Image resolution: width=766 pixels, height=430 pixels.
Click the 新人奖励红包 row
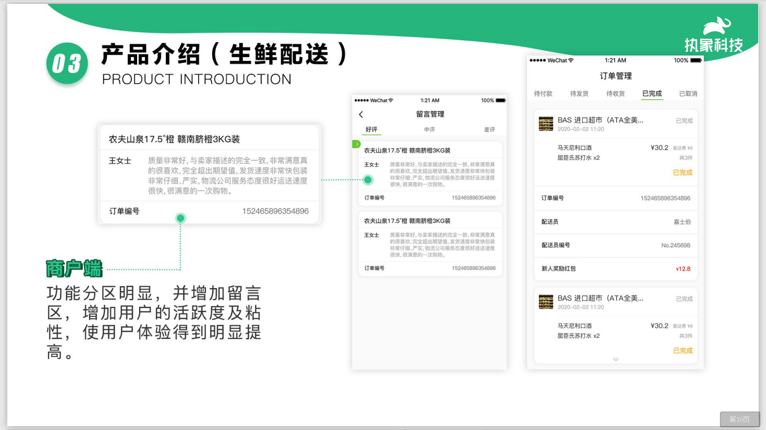(615, 269)
